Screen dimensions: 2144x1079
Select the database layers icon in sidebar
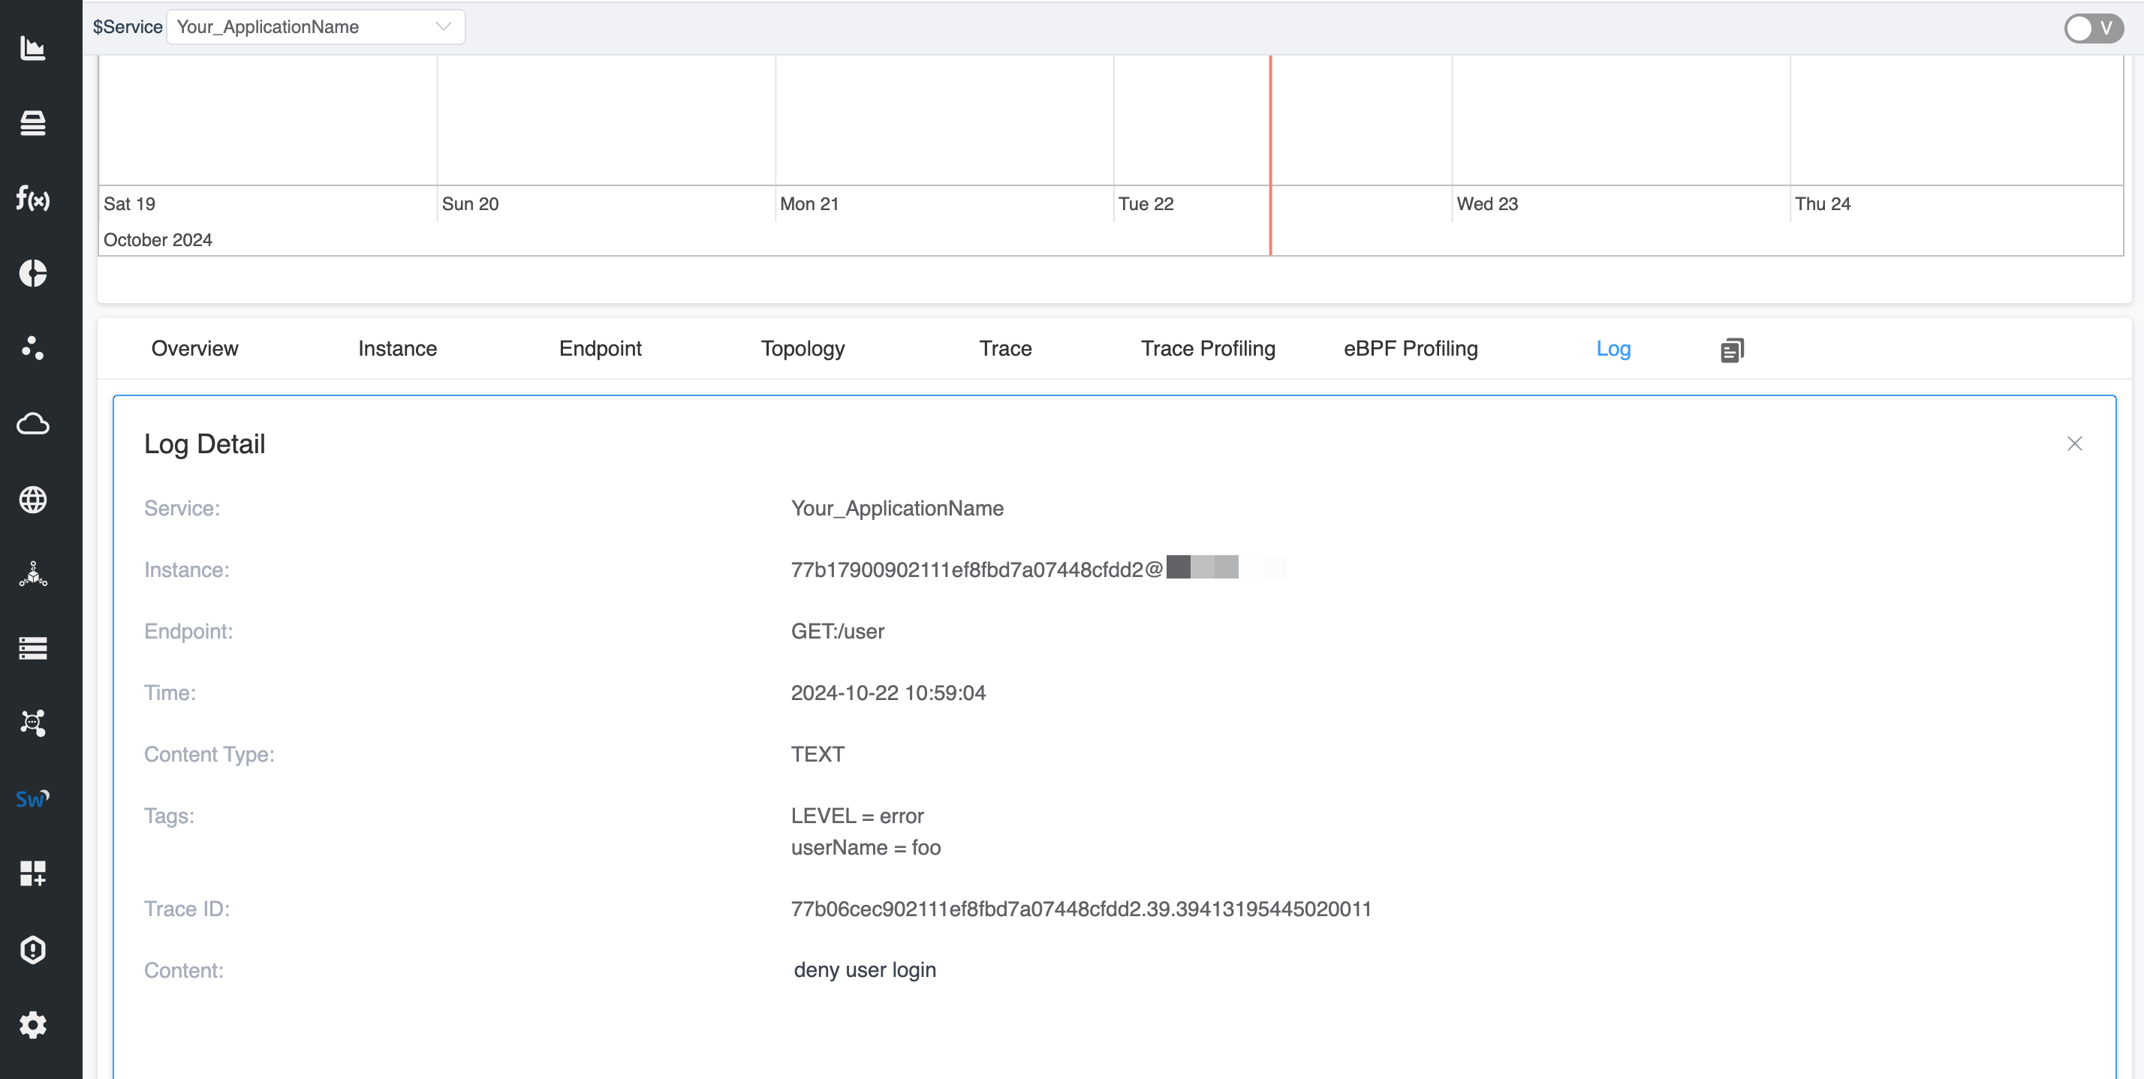[33, 122]
